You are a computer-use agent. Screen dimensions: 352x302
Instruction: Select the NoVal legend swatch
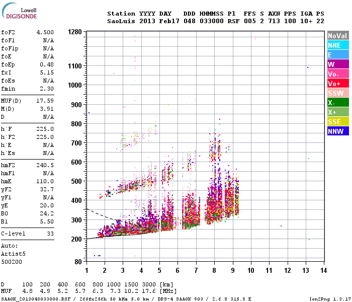(x=338, y=36)
